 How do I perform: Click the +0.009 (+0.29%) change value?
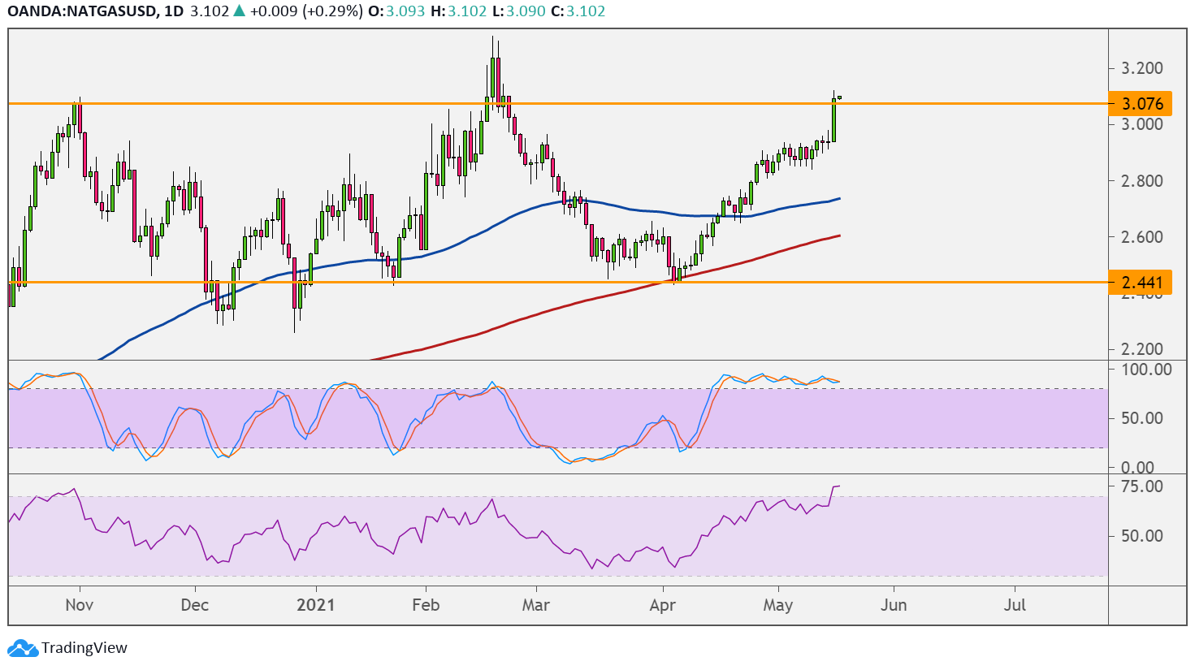[305, 11]
